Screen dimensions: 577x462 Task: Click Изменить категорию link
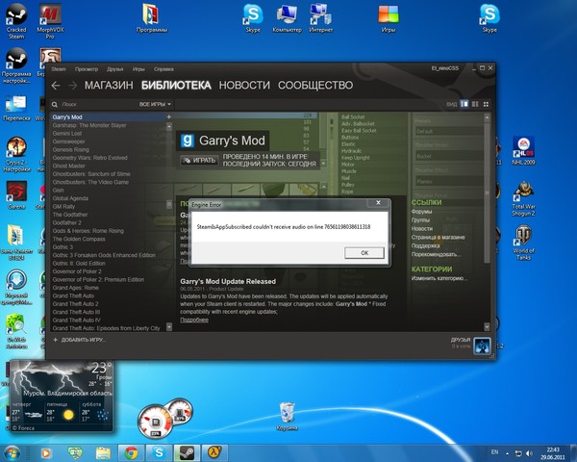click(439, 278)
